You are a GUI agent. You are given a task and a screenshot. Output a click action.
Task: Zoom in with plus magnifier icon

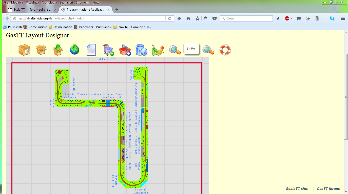pos(208,50)
